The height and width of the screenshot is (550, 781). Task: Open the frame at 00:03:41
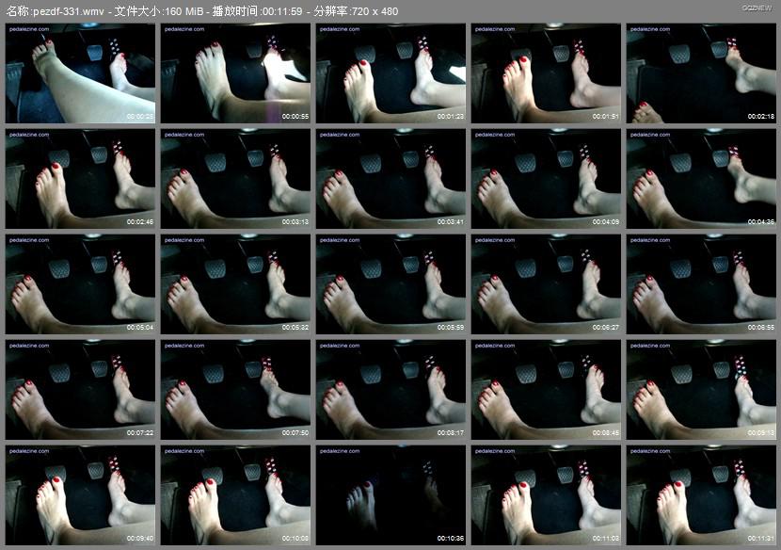[390, 179]
